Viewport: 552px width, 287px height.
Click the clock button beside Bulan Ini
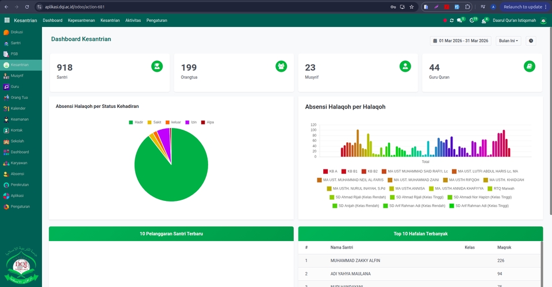(x=530, y=41)
